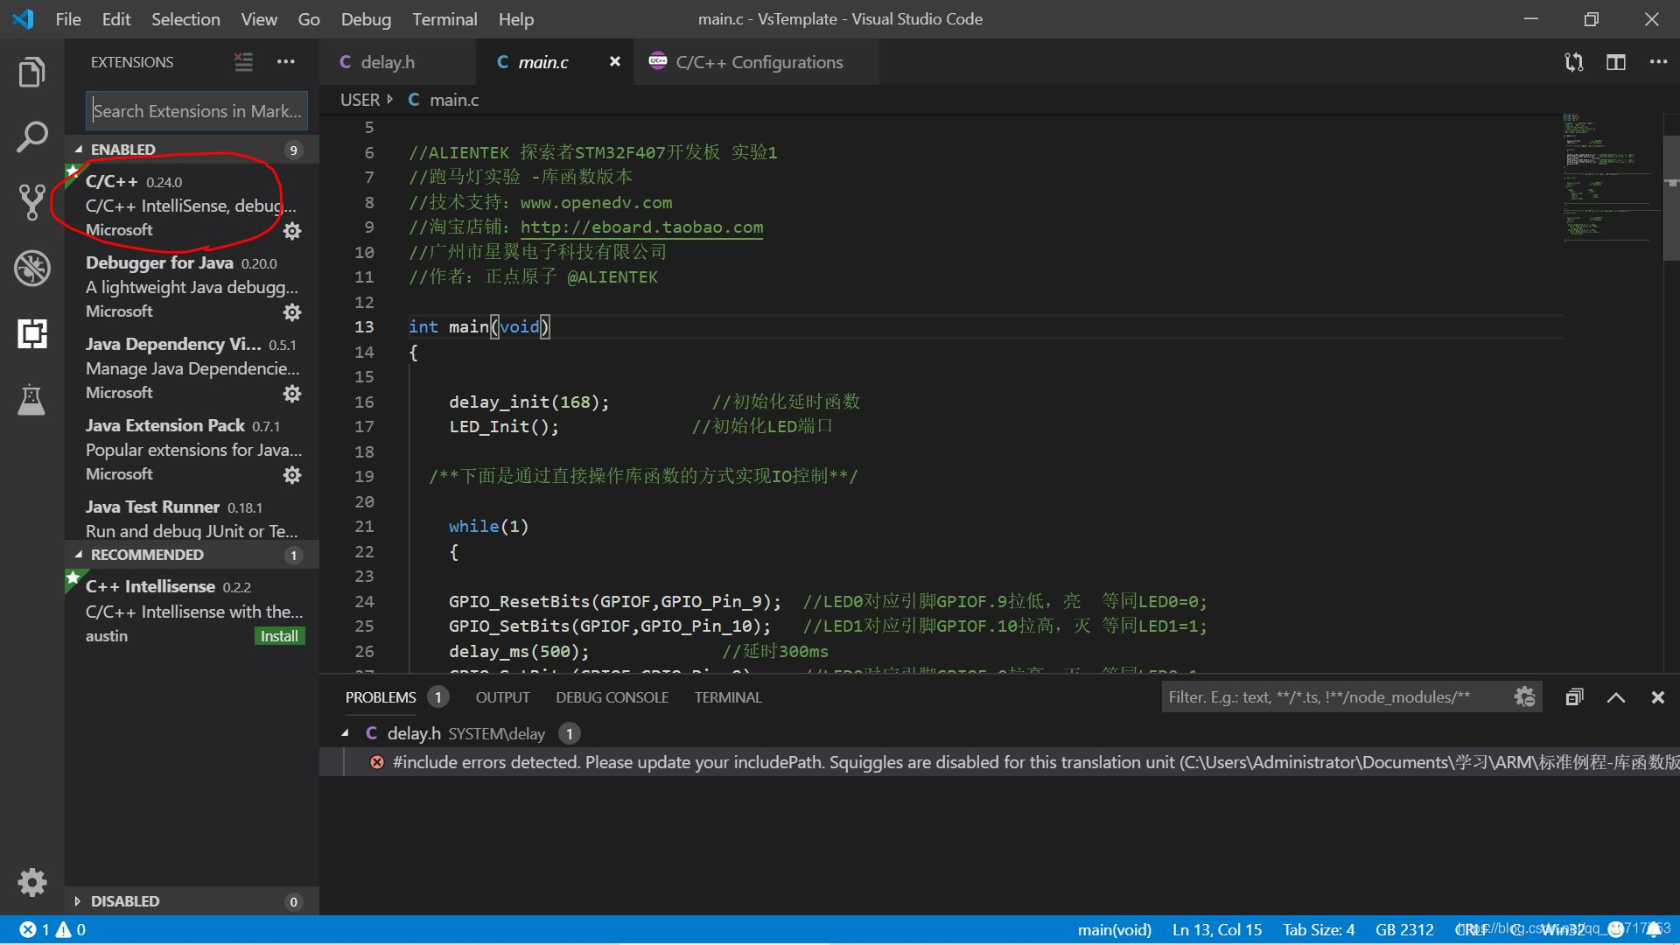Open Java Dependency Viewer manage gear
The height and width of the screenshot is (945, 1680).
click(x=292, y=394)
